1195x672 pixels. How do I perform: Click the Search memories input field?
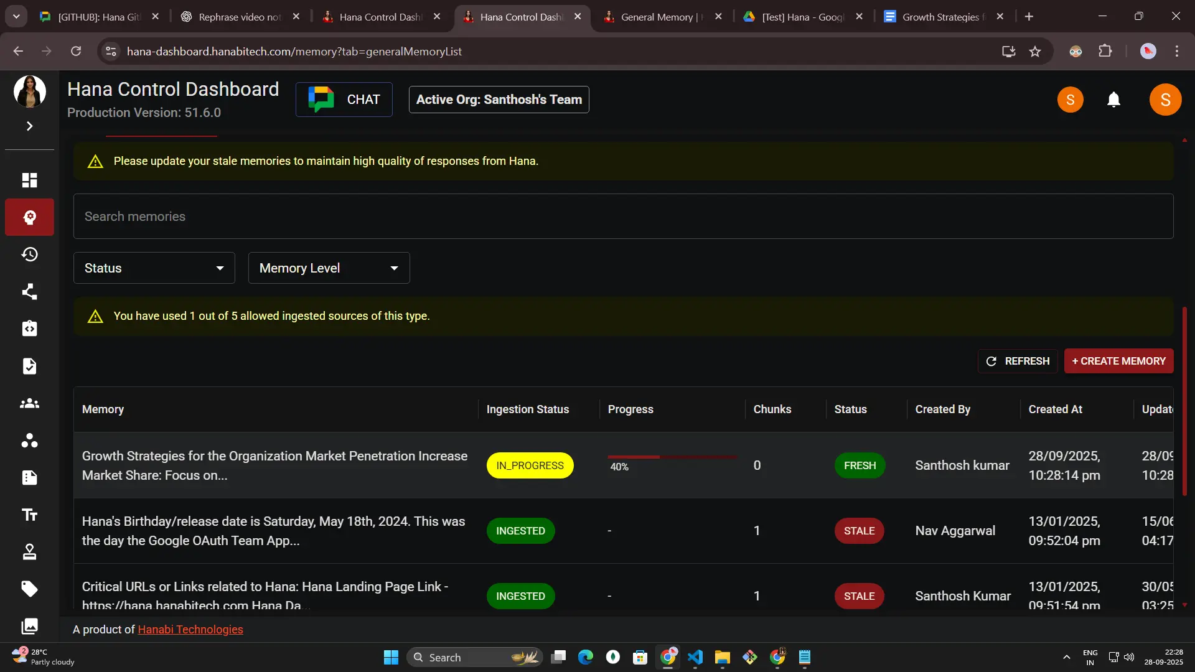coord(622,217)
